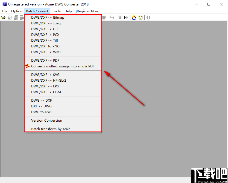Open help via the question-mark book icon
This screenshot has width=228, height=183.
134,17
